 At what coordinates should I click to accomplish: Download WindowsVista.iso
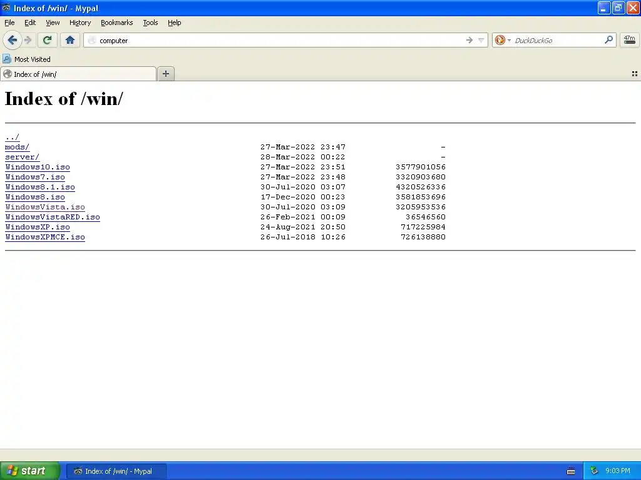pos(45,207)
